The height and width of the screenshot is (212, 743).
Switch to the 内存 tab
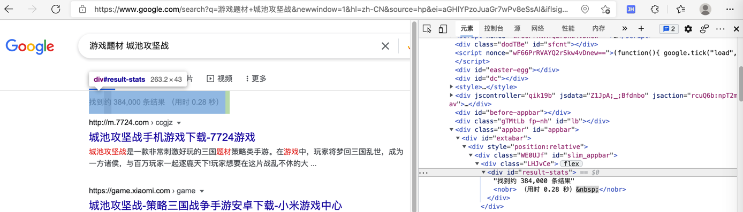click(598, 29)
